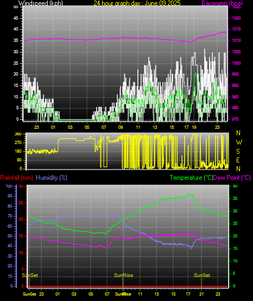The image size is (253, 301).
Task: Select the 980 value on barometer axis
Action: 235,108
